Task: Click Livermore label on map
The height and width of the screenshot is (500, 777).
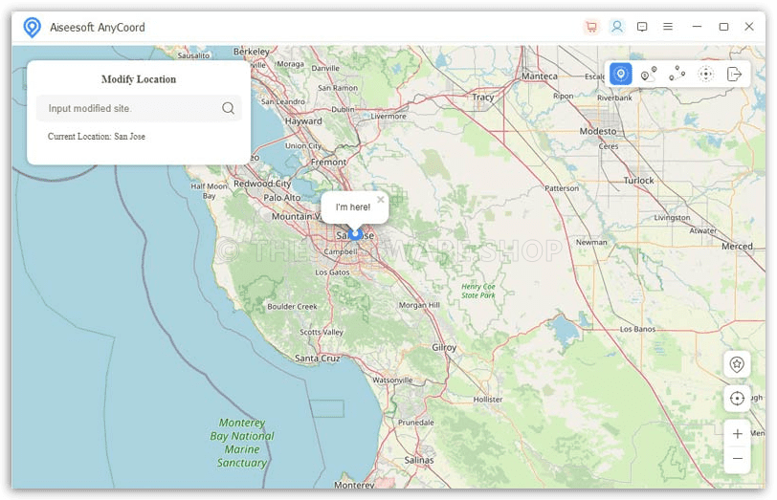Action: [x=388, y=117]
